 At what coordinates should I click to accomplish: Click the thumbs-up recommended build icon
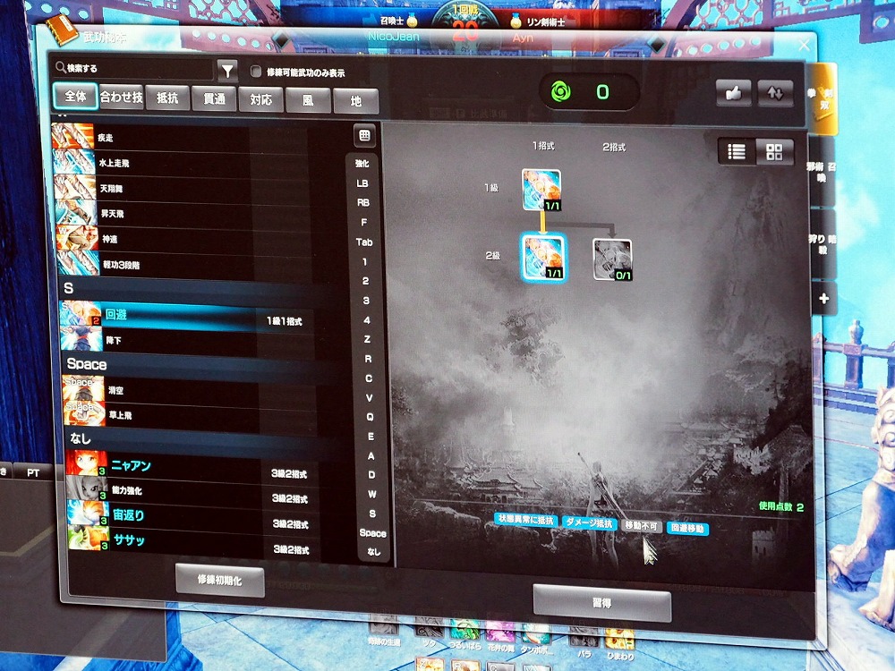coord(734,92)
